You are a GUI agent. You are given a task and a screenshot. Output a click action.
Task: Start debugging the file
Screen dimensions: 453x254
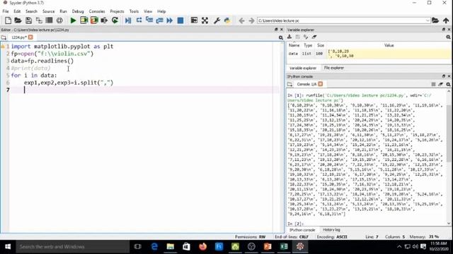128,20
